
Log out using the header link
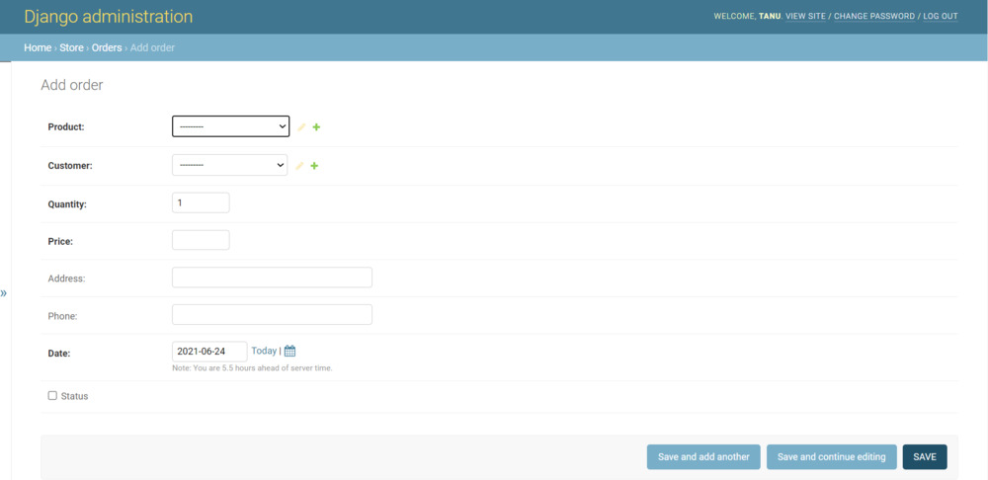coord(940,17)
